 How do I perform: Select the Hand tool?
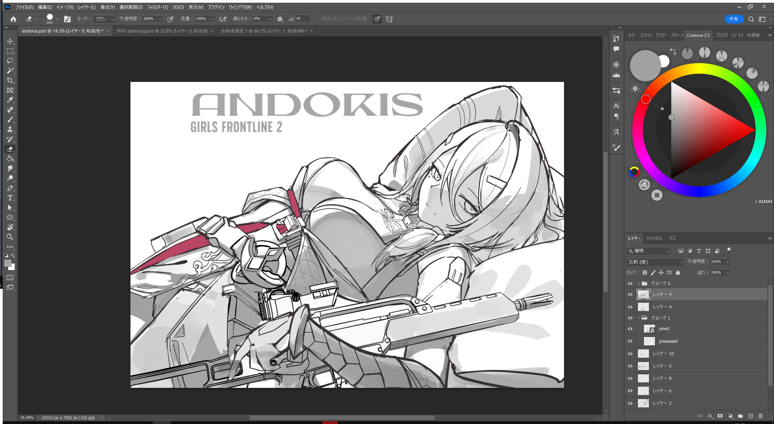[x=10, y=227]
